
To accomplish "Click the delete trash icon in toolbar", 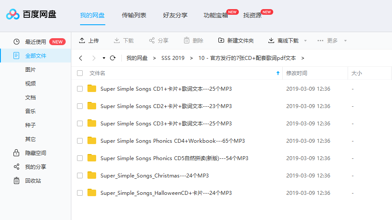I will (x=187, y=40).
